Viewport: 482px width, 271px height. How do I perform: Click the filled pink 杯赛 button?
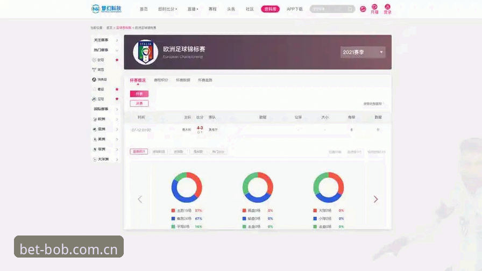tap(139, 94)
